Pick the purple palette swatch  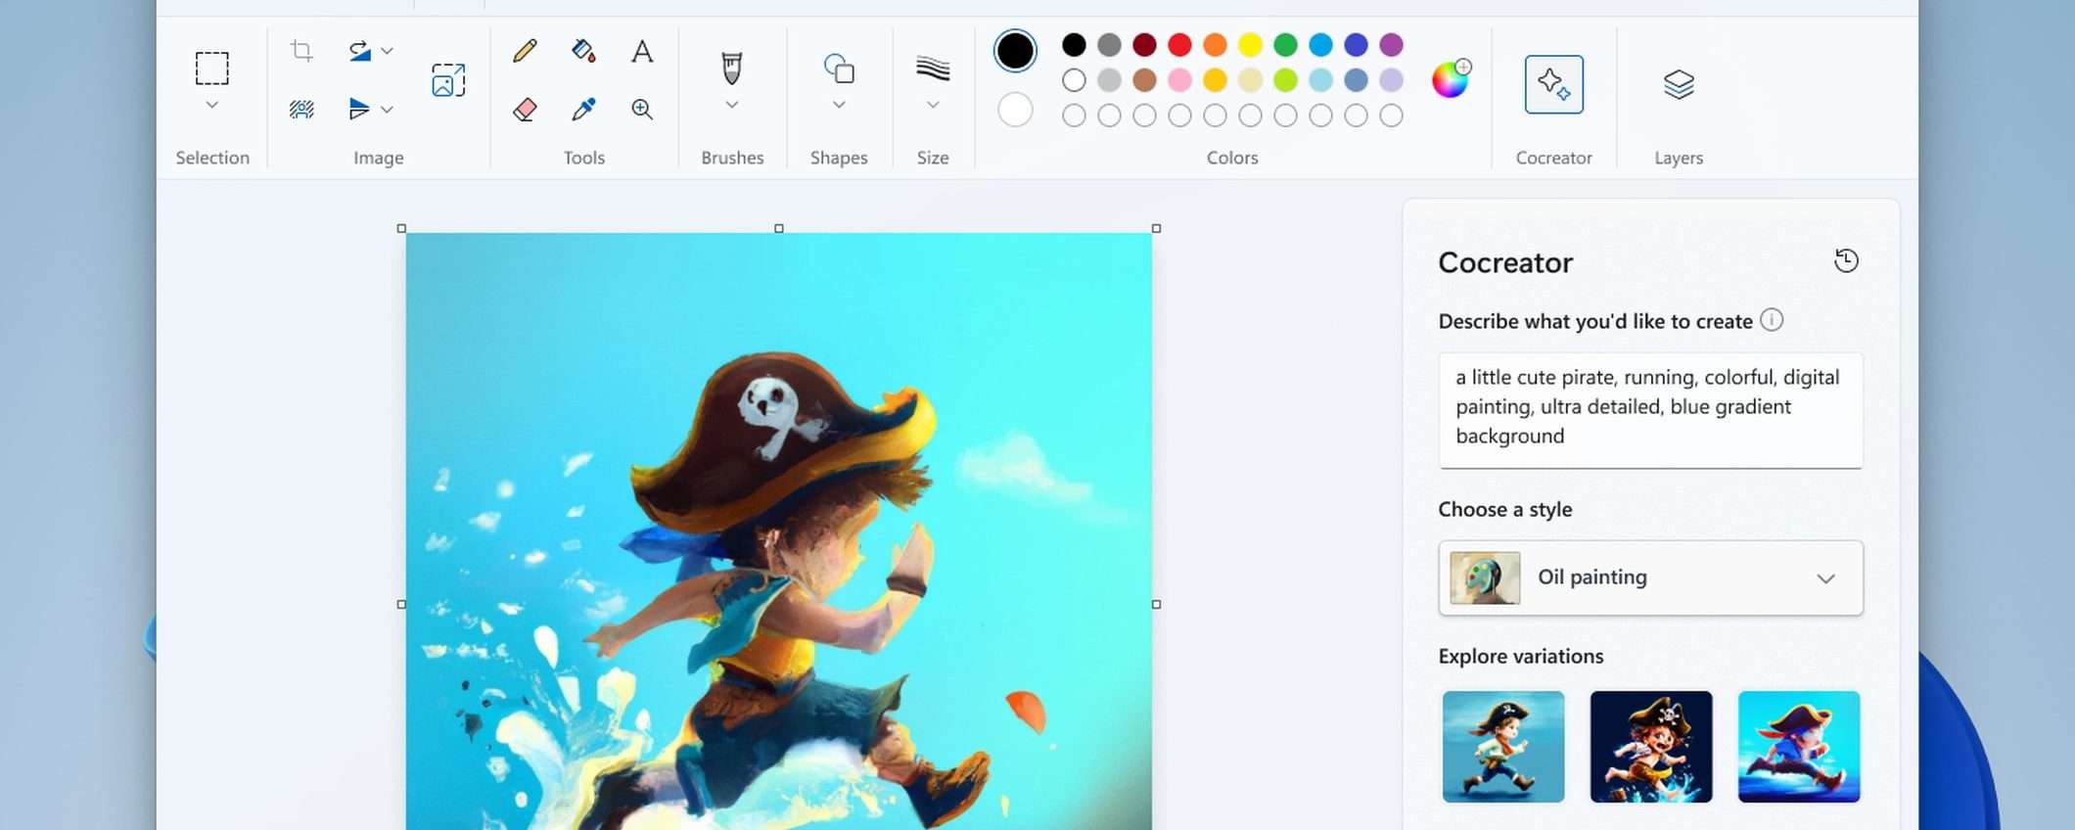[x=1391, y=45]
